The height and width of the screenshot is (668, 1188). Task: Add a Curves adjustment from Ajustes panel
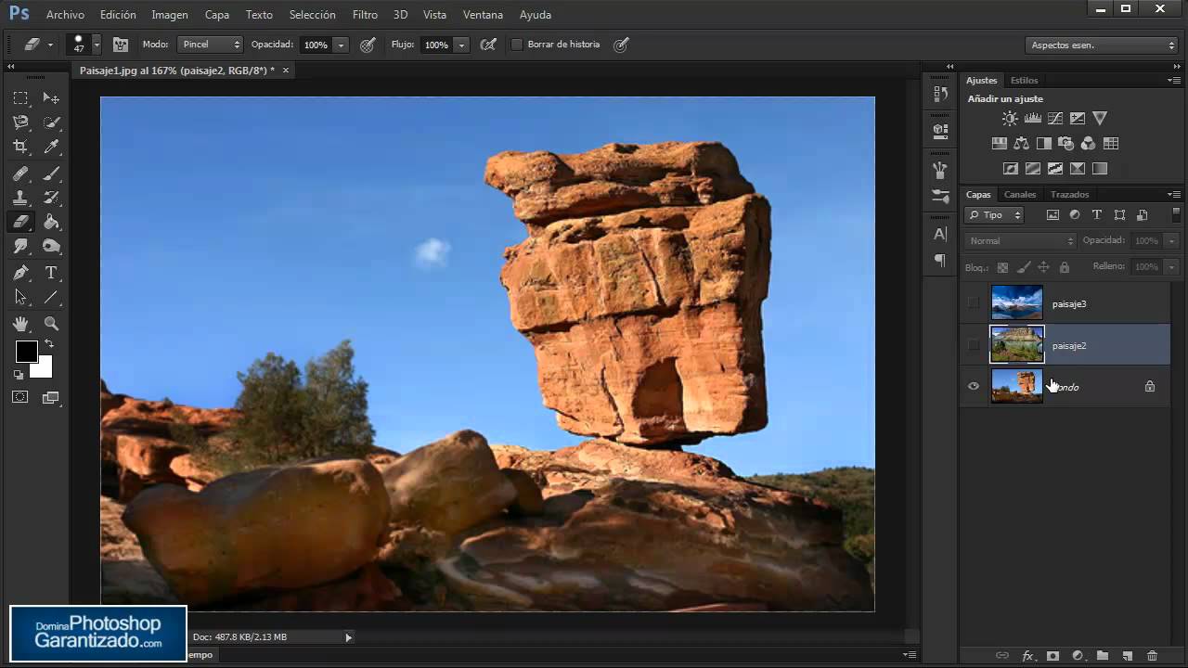[x=1055, y=118]
